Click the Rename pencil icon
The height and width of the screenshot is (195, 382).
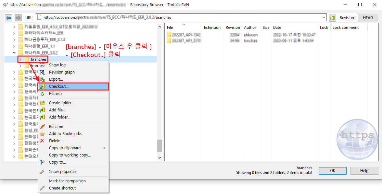tap(42, 127)
